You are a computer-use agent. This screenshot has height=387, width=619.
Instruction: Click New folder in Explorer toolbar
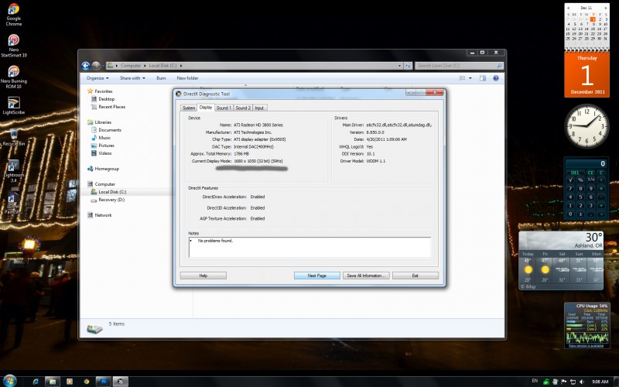(x=187, y=78)
